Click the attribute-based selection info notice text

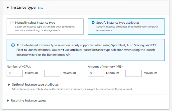click(x=86, y=50)
